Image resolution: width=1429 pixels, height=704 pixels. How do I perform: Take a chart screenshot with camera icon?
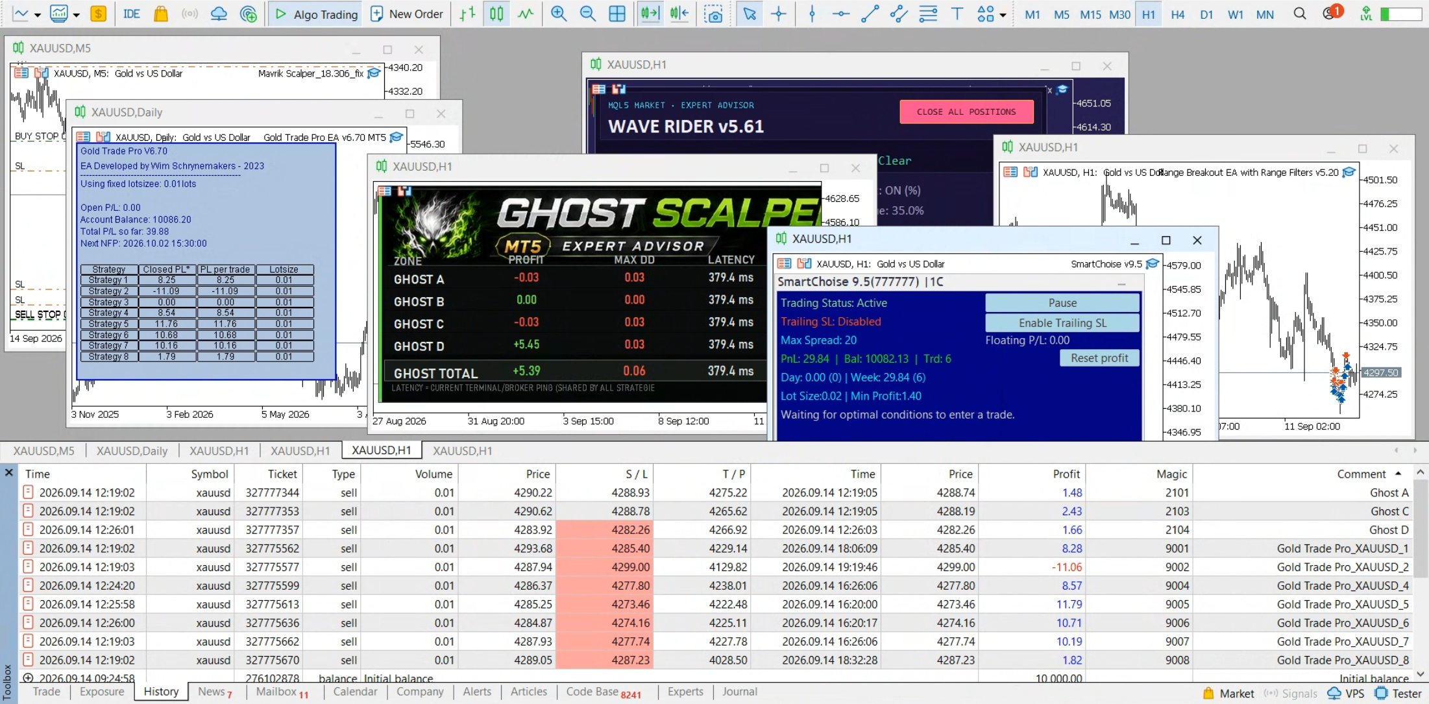click(x=713, y=14)
